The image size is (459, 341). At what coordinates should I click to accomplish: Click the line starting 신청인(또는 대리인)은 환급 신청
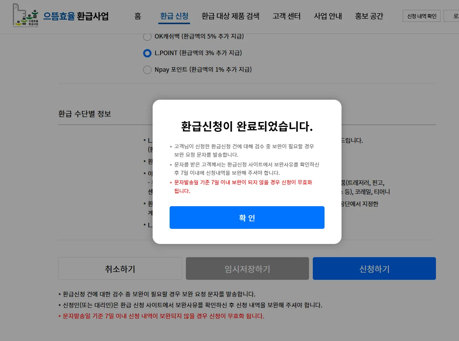pyautogui.click(x=190, y=305)
